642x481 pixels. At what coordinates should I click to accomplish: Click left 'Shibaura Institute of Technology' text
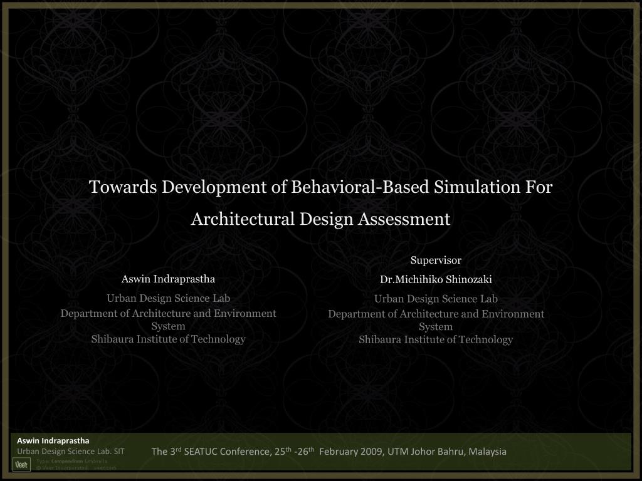pyautogui.click(x=168, y=339)
